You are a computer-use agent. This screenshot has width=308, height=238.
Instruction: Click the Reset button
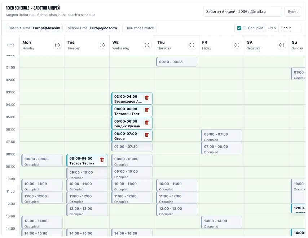click(293, 12)
